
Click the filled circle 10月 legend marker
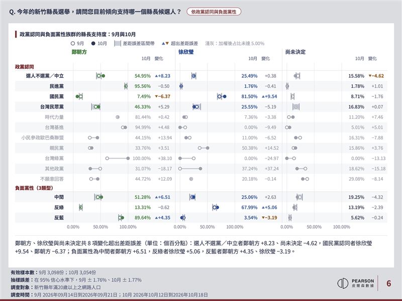(93, 44)
